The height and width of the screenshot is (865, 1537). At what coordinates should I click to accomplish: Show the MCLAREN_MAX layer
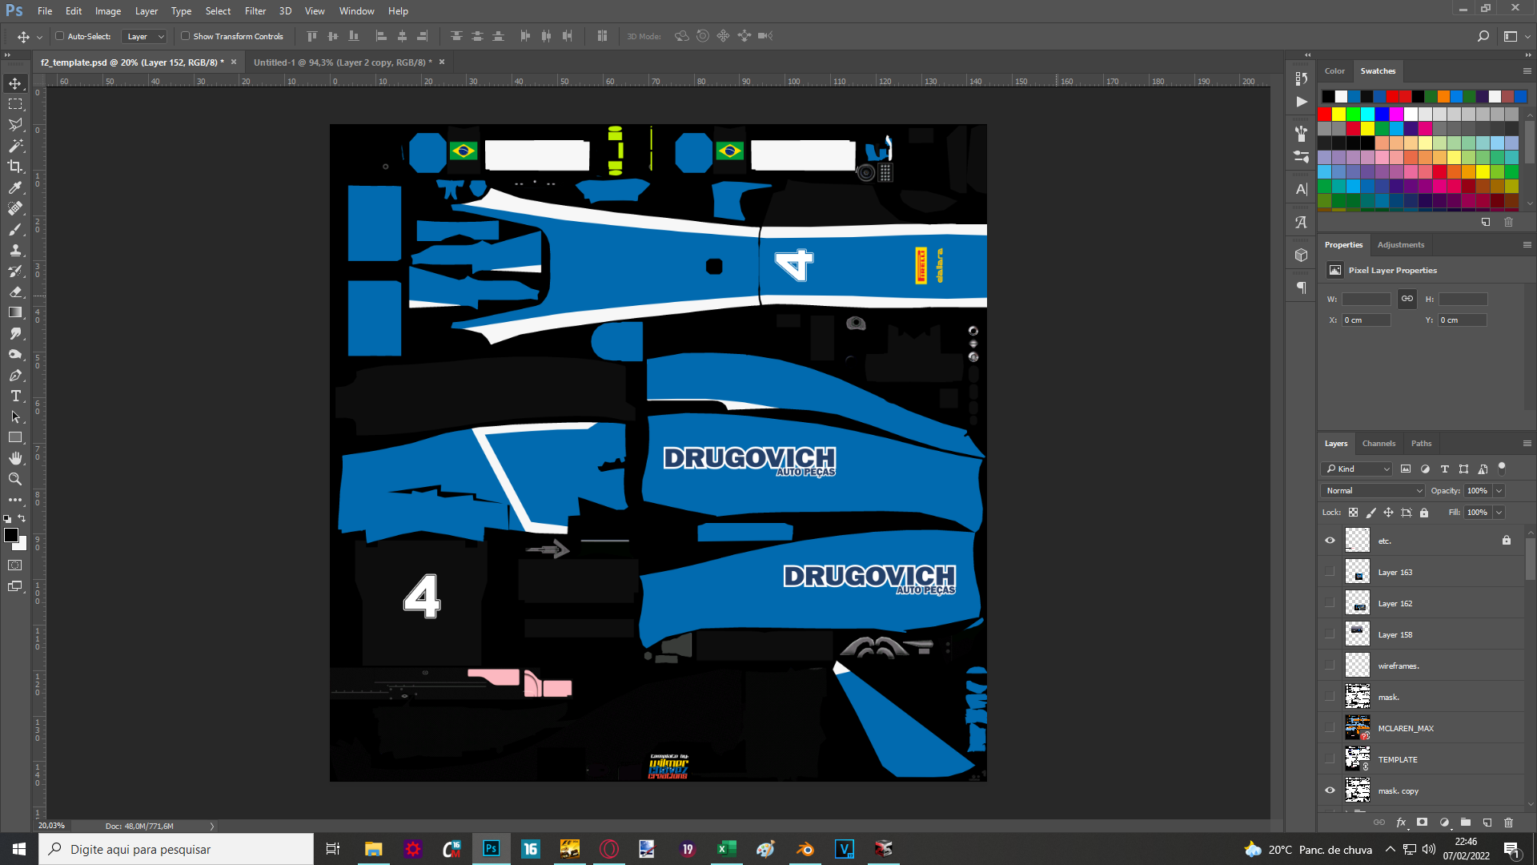(1330, 728)
